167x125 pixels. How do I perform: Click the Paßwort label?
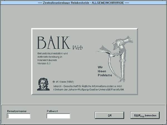coord(52,111)
